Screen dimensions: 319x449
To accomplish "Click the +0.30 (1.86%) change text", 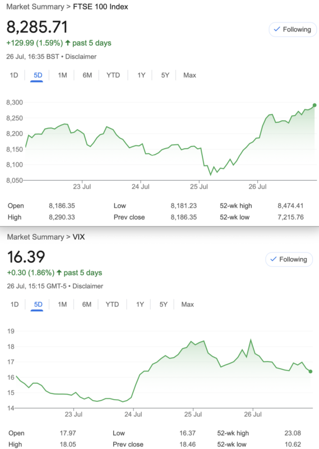I will (x=31, y=273).
